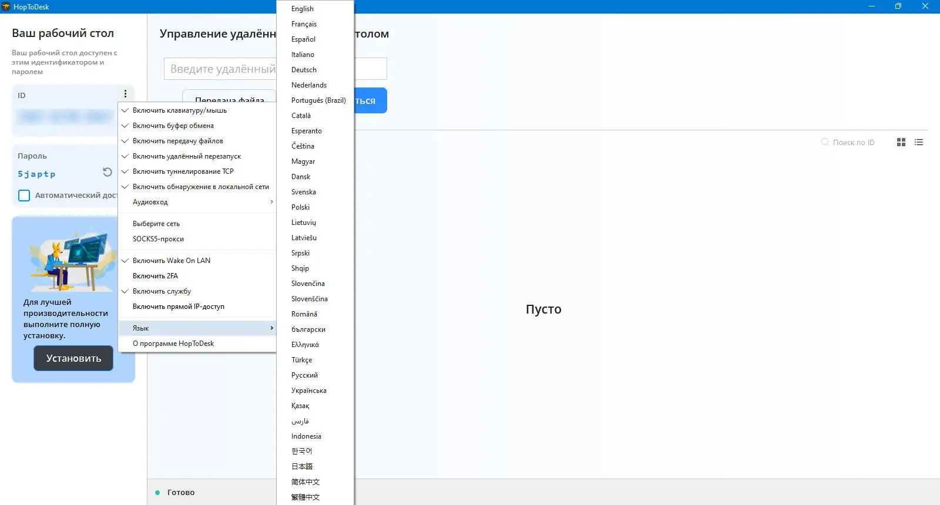
Task: Toggle Включить обнаружение в локальной сети
Action: pos(197,187)
